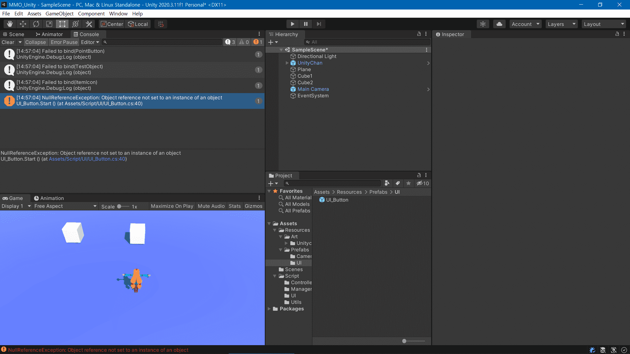Screen dimensions: 630x354
Task: Toggle Pivot Center mode
Action: [x=112, y=24]
